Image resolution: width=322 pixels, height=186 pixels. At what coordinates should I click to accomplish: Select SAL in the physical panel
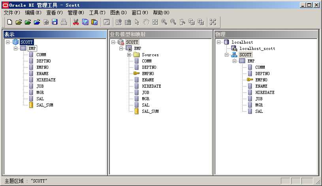259,111
